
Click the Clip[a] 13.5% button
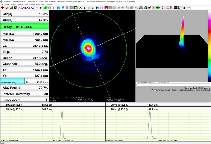24,14
